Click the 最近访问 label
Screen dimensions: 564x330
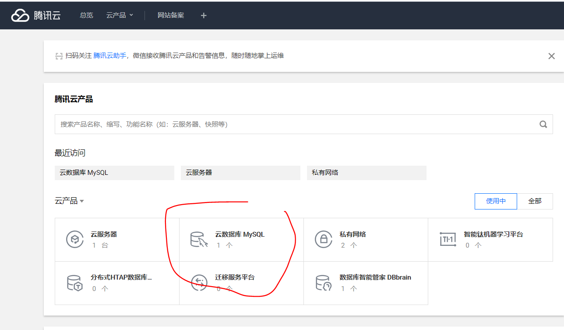70,153
